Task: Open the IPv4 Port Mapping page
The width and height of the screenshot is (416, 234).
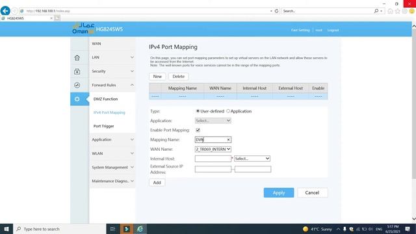Action: (109, 112)
